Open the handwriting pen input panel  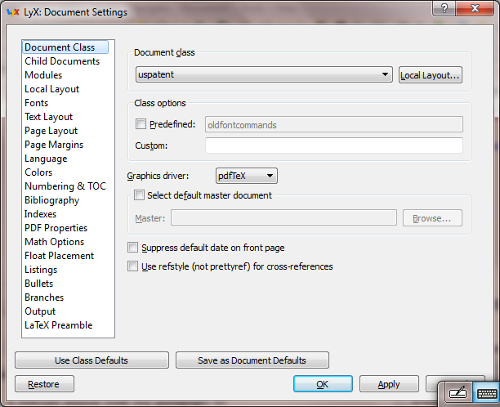click(x=458, y=394)
